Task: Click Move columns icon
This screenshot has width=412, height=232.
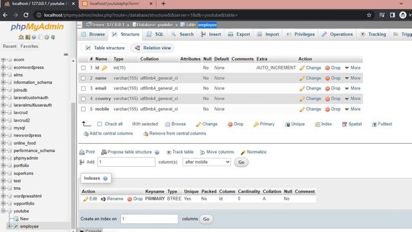Action: tap(202, 152)
